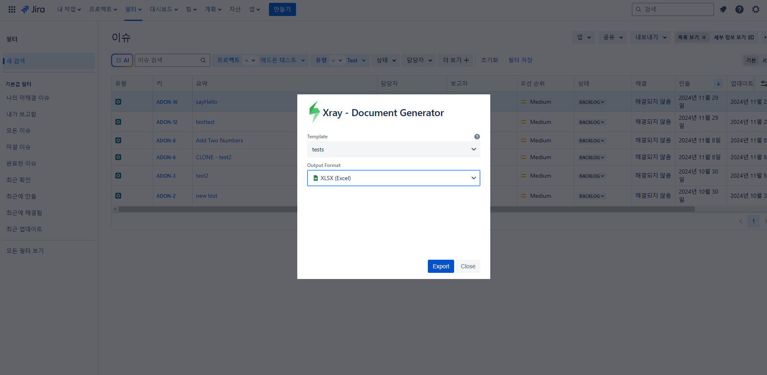The image size is (767, 375).
Task: Click the previous page arrow
Action: click(741, 221)
